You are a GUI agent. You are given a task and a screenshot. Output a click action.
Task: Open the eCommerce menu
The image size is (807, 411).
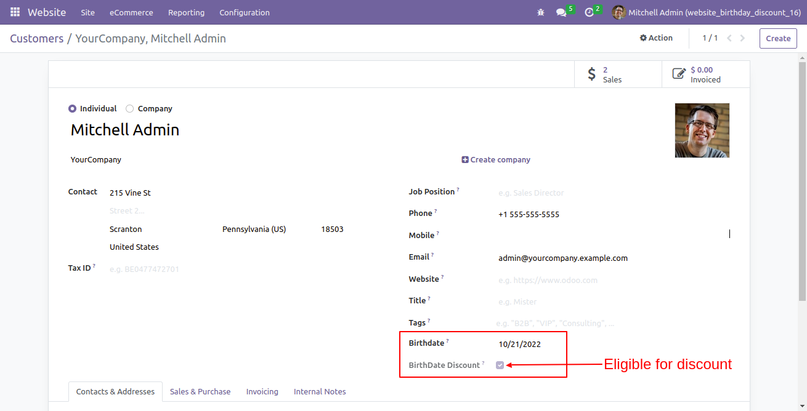pyautogui.click(x=131, y=12)
